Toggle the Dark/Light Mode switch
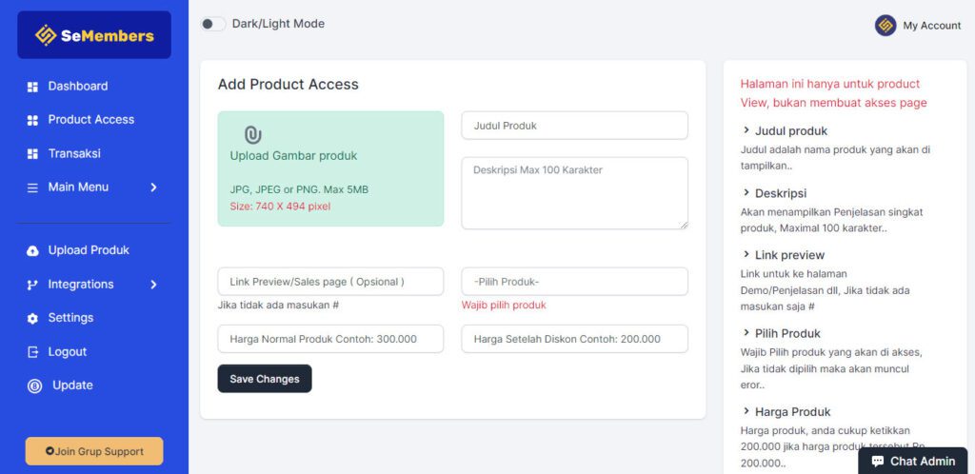Image resolution: width=975 pixels, height=474 pixels. [212, 24]
